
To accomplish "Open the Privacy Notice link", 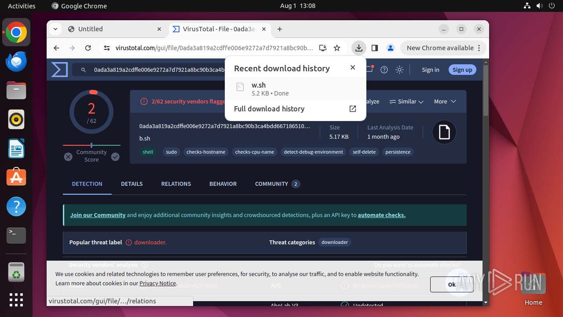I will (x=158, y=283).
